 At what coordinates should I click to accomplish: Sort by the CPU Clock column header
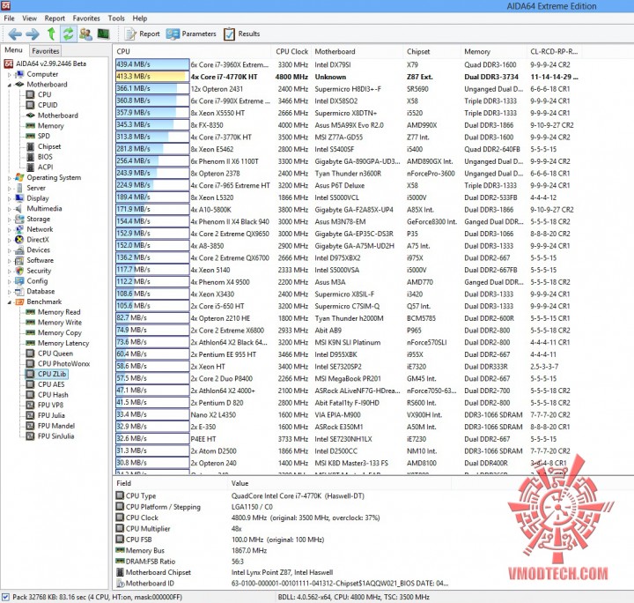[291, 51]
